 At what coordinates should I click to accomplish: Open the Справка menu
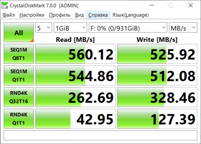pos(98,15)
